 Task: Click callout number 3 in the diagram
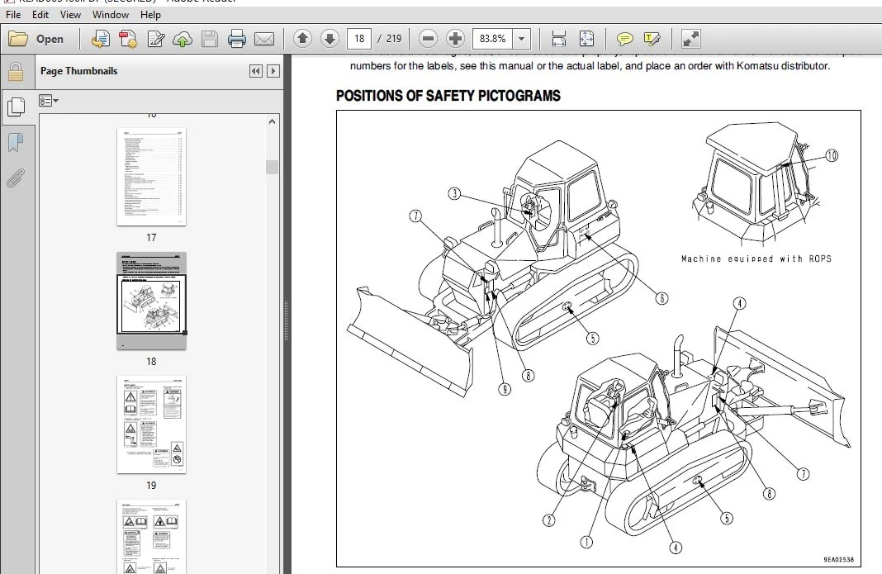pyautogui.click(x=454, y=193)
